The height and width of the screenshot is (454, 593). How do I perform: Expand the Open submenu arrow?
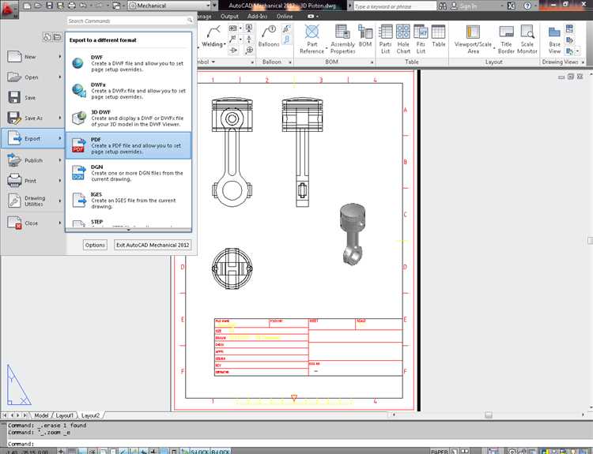(60, 77)
